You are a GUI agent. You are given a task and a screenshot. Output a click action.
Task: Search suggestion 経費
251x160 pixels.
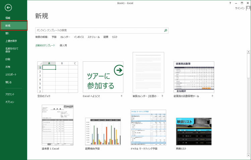(106, 37)
